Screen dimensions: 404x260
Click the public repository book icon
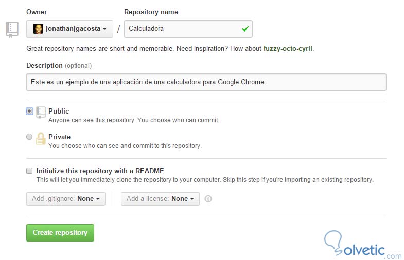(x=41, y=113)
